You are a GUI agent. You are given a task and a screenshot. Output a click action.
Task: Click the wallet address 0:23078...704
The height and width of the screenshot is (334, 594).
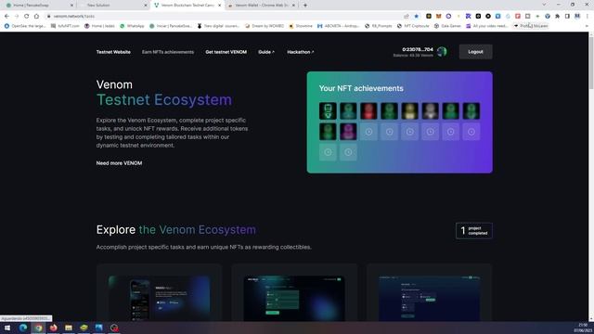[418, 49]
